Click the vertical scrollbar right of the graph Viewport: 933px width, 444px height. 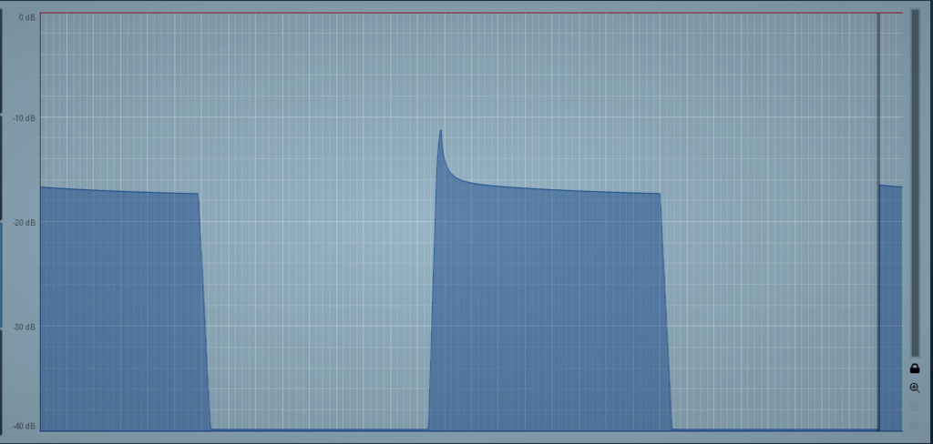pos(915,183)
